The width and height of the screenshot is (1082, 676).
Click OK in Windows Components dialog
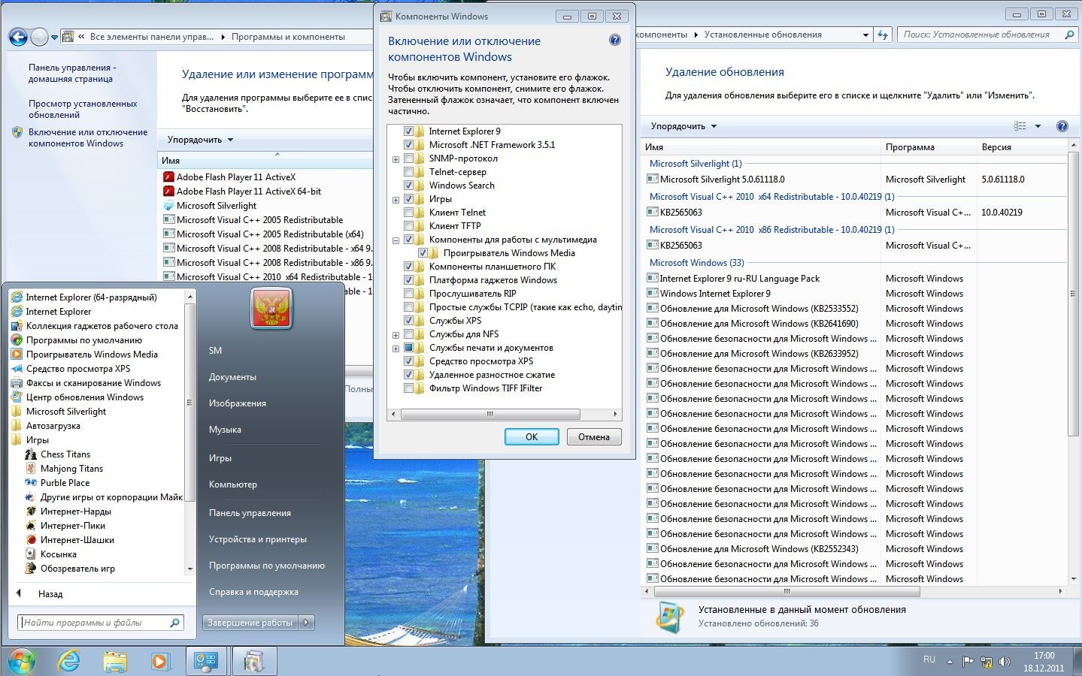point(532,437)
